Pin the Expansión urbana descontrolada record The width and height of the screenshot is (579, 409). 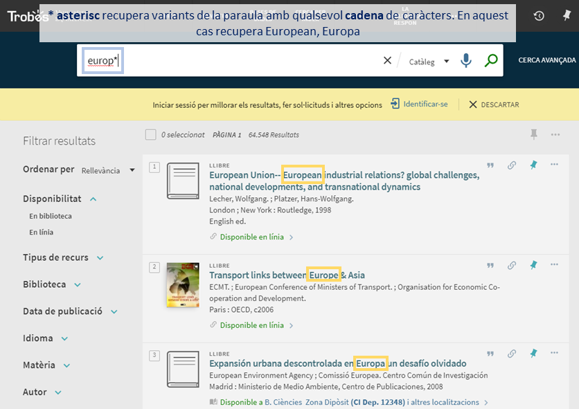533,353
